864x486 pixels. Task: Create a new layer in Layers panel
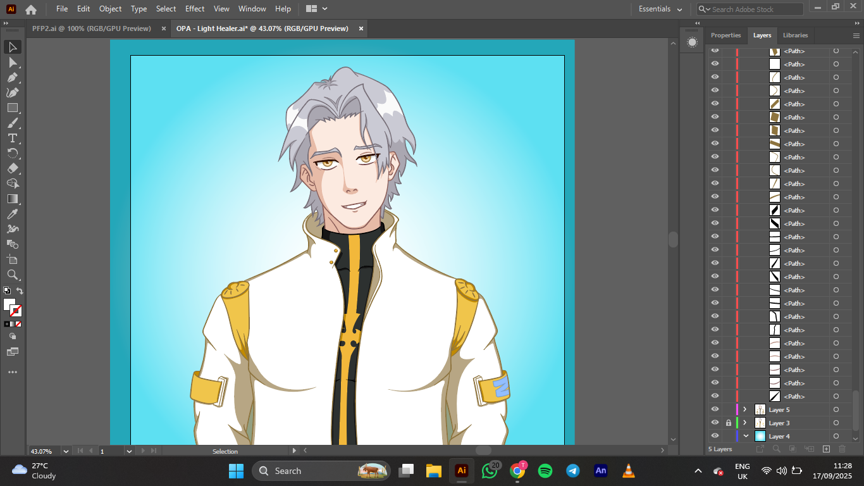(x=826, y=449)
